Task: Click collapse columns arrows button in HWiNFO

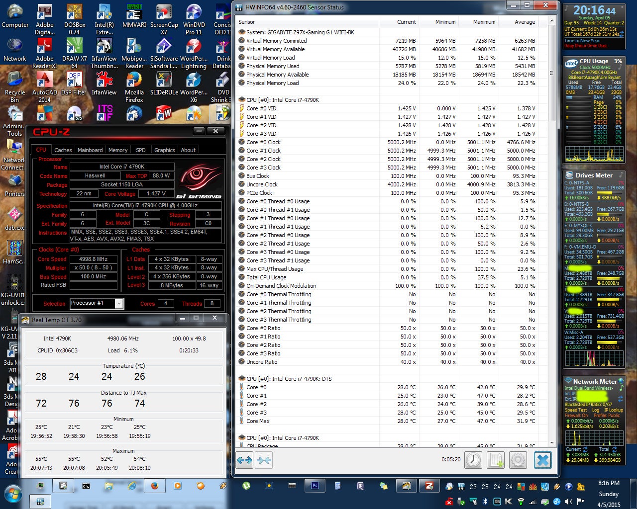Action: coord(264,460)
